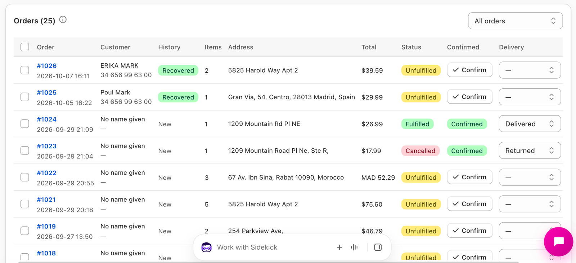Click the Total column header
The image size is (576, 263).
369,47
